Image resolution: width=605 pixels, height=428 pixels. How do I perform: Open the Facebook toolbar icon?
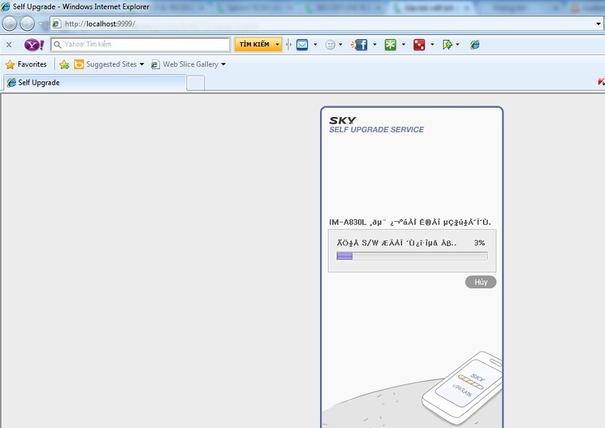(x=360, y=45)
